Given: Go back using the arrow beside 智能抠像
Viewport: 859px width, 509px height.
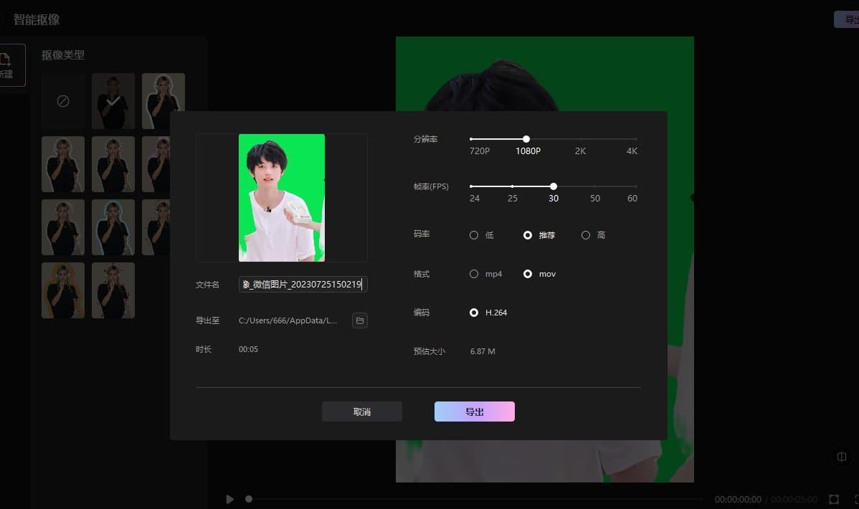Looking at the screenshot, I should [x=4, y=19].
